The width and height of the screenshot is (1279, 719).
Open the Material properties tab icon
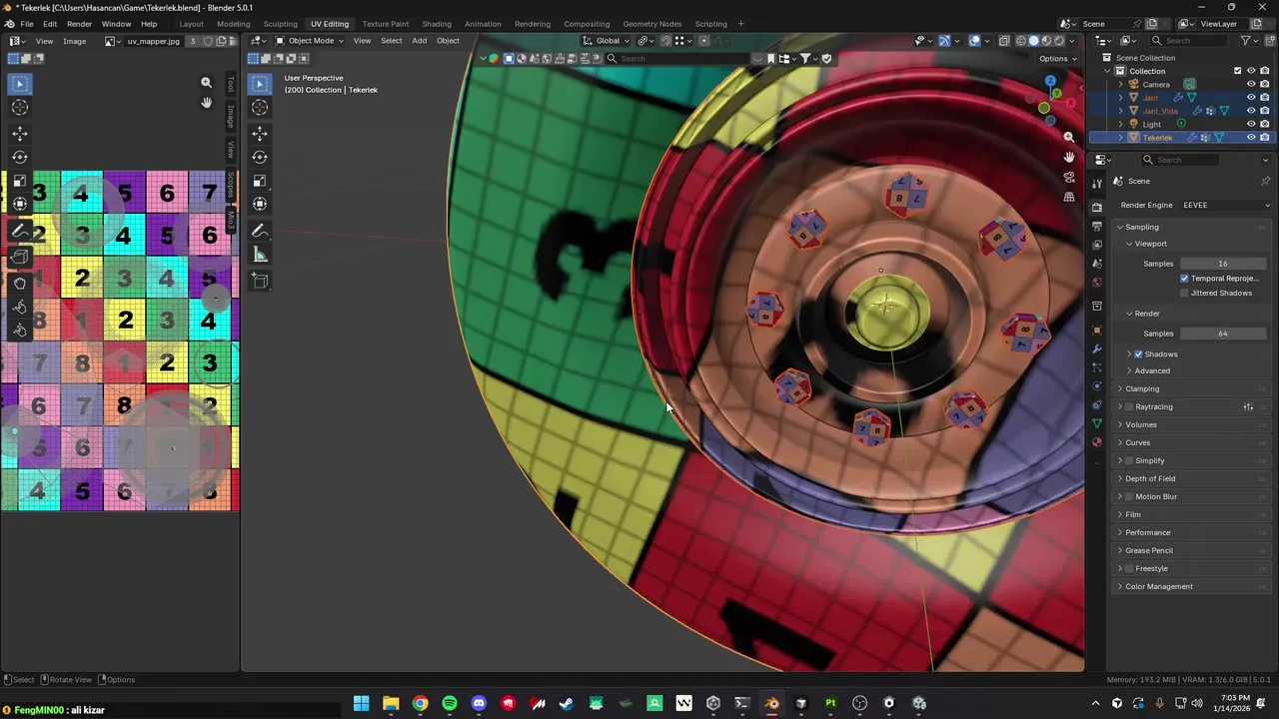click(x=1097, y=441)
